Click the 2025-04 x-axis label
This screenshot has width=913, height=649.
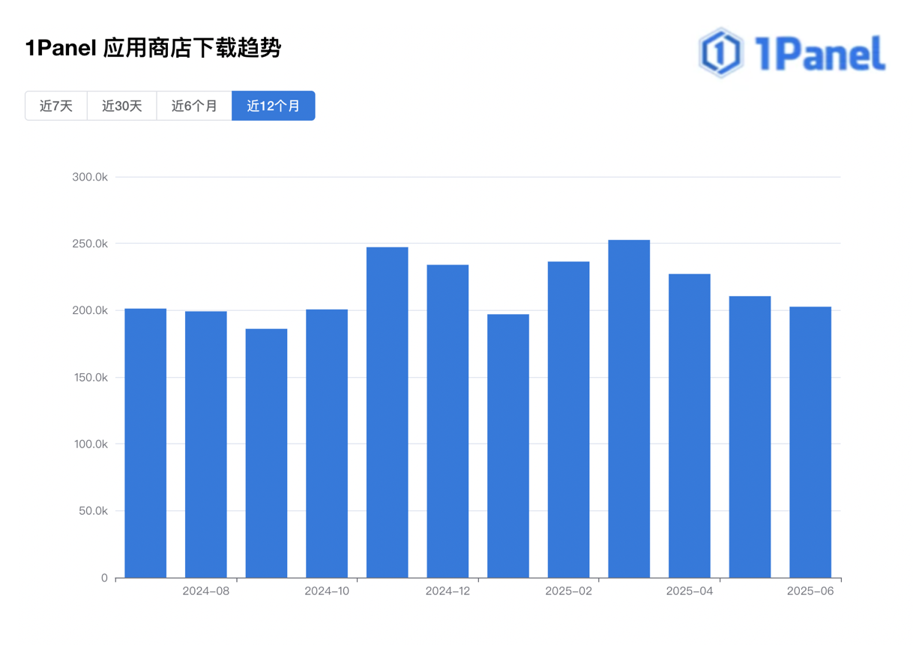[690, 591]
